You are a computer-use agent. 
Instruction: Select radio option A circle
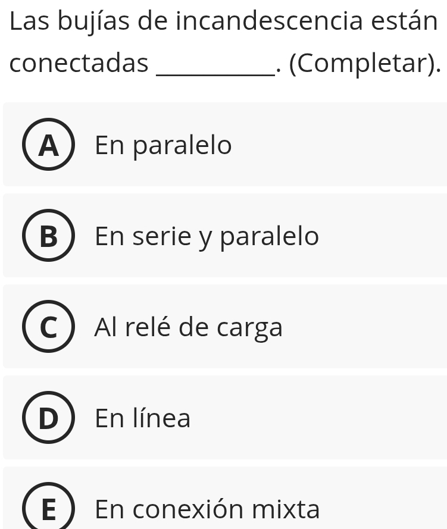pyautogui.click(x=48, y=145)
